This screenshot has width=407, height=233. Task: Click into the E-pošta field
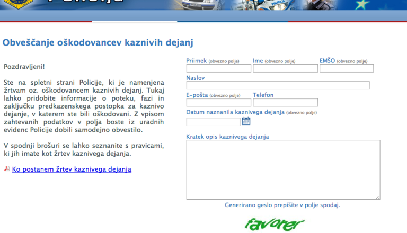click(x=219, y=103)
